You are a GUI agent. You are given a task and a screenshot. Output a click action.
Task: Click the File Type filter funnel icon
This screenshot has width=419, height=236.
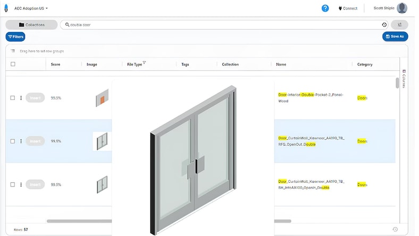coord(144,63)
